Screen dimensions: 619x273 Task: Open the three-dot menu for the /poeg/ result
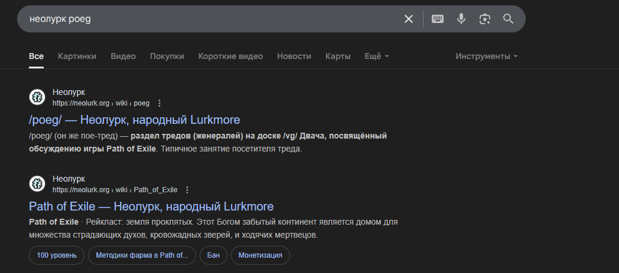tap(159, 103)
